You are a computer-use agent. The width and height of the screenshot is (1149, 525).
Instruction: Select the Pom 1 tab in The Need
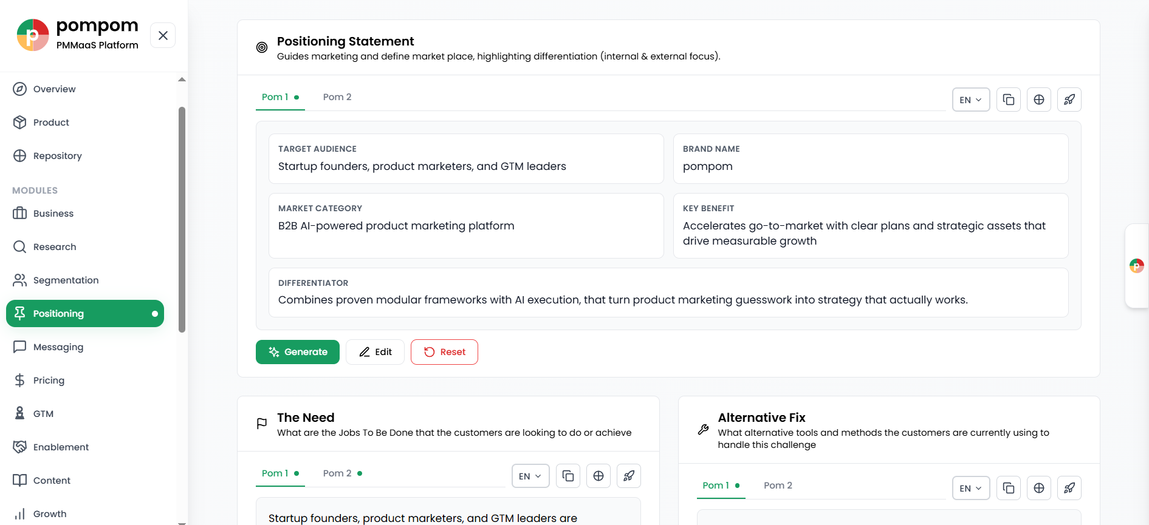click(x=280, y=473)
